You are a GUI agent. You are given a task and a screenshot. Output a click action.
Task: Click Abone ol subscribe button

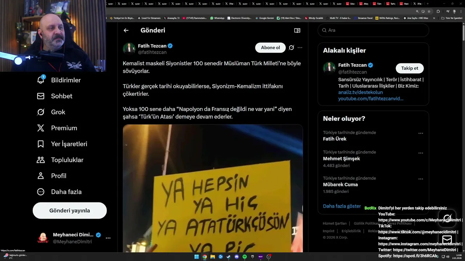pos(270,47)
